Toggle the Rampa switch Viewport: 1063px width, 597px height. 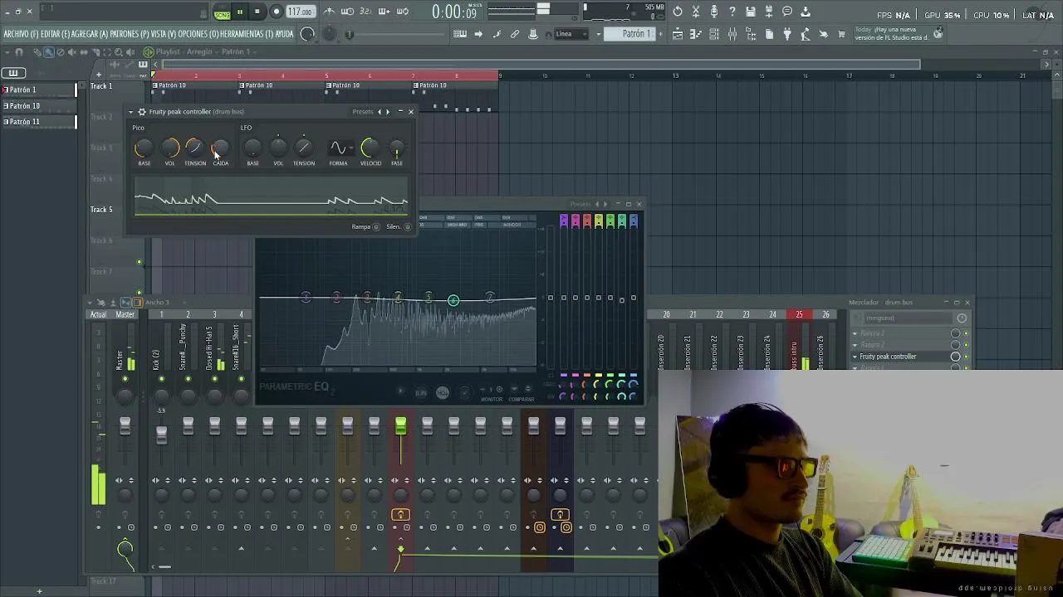coord(376,226)
